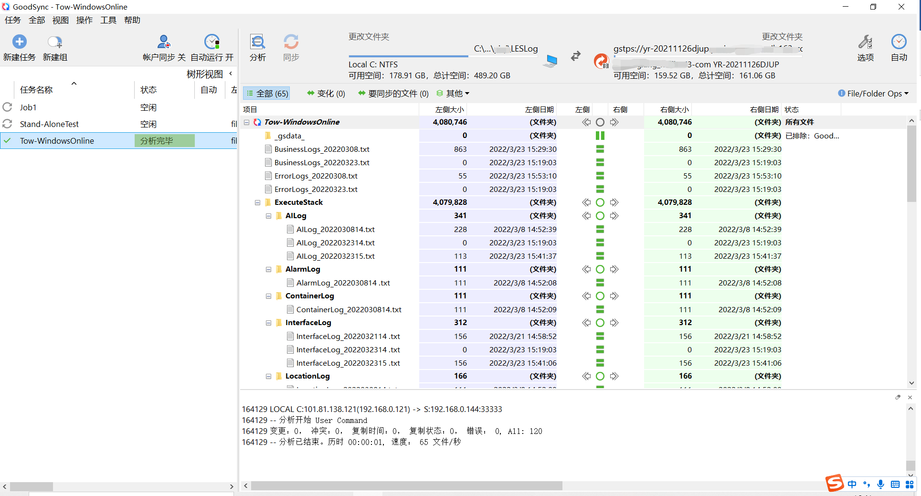Open the Tools (工具) menu
Screen dimensions: 921x496
(x=108, y=20)
